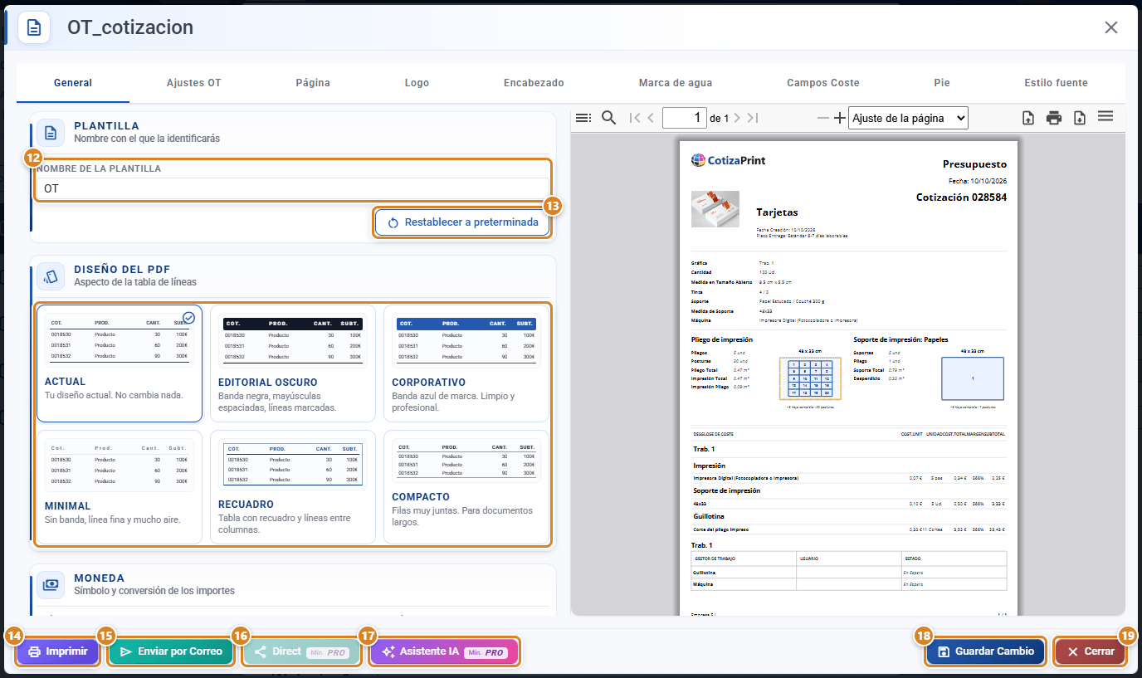Viewport: 1142px width, 678px height.
Task: Open the Asistente IA button
Action: (444, 651)
